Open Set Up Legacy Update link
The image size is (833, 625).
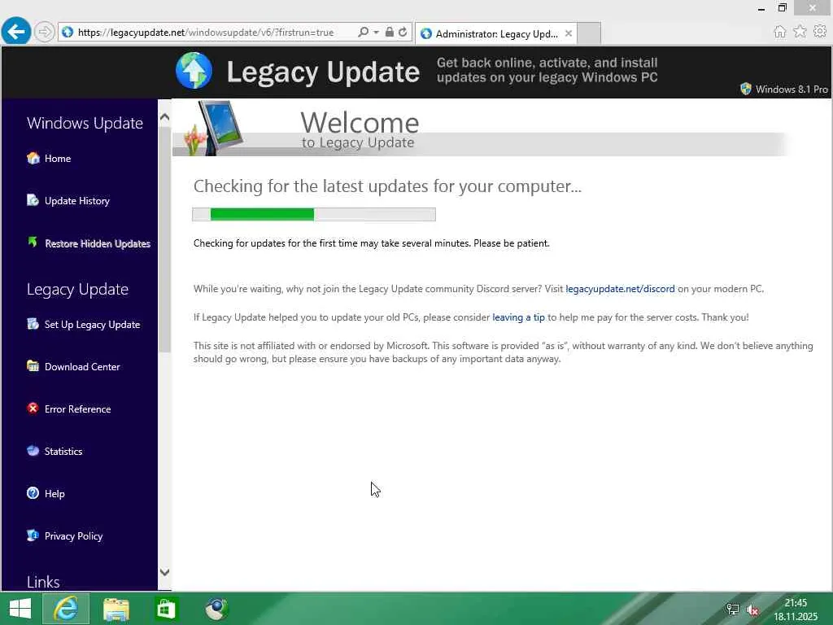93,325
